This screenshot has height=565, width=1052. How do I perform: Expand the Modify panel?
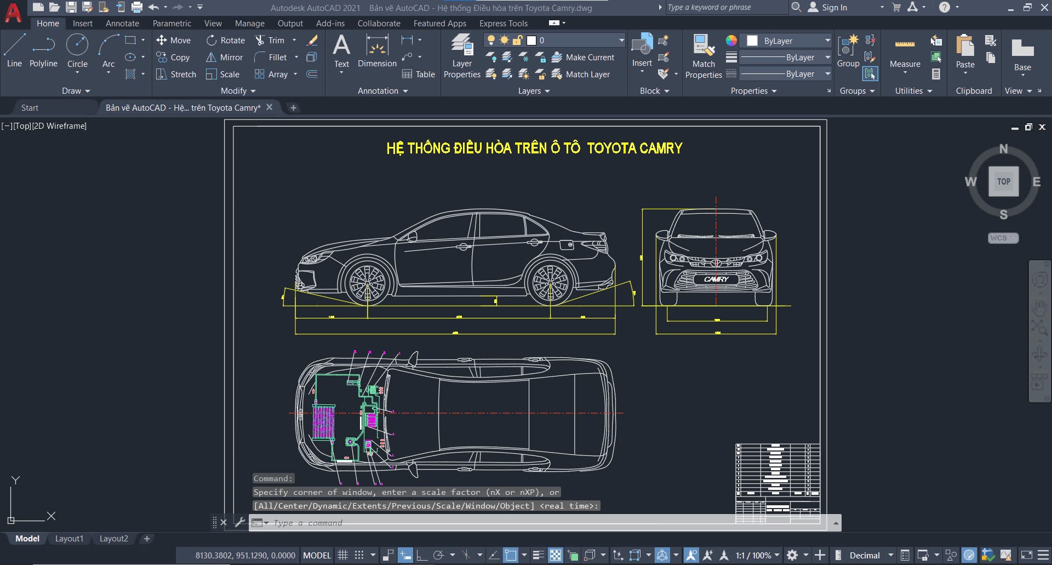click(x=238, y=91)
